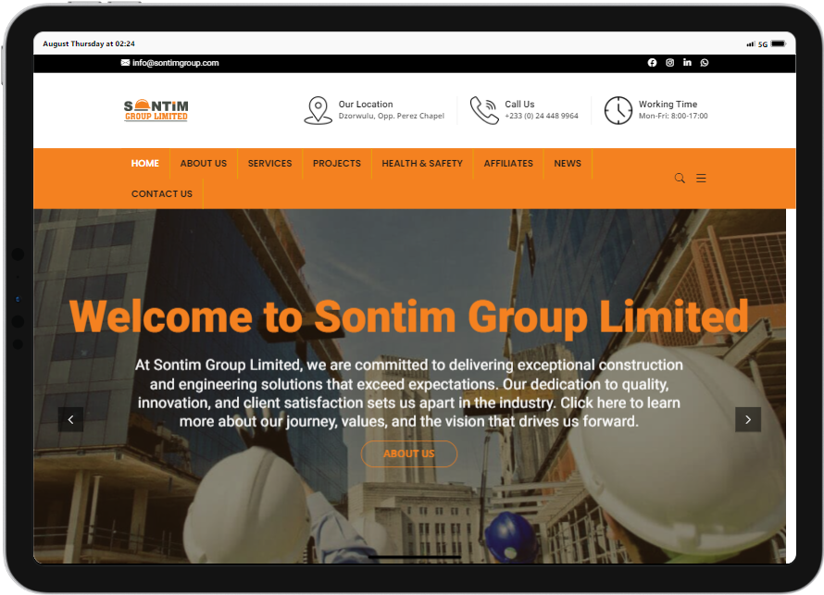Open the Facebook social icon

652,63
